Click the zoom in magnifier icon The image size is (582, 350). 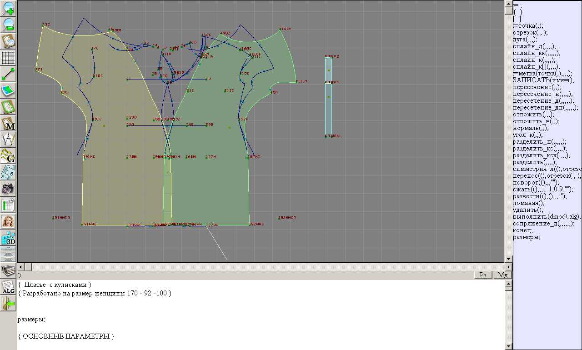pyautogui.click(x=9, y=8)
